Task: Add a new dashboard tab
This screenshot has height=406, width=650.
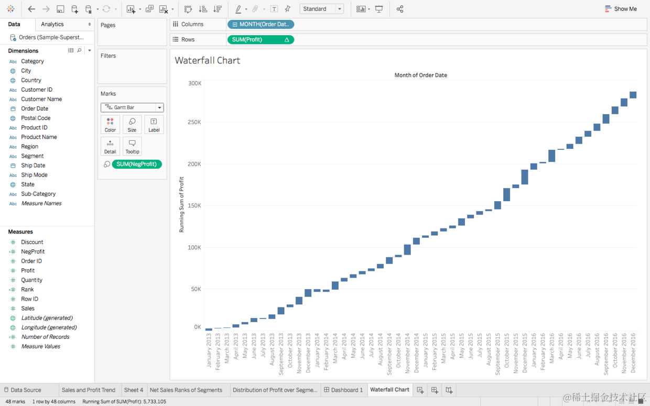Action: (x=435, y=390)
